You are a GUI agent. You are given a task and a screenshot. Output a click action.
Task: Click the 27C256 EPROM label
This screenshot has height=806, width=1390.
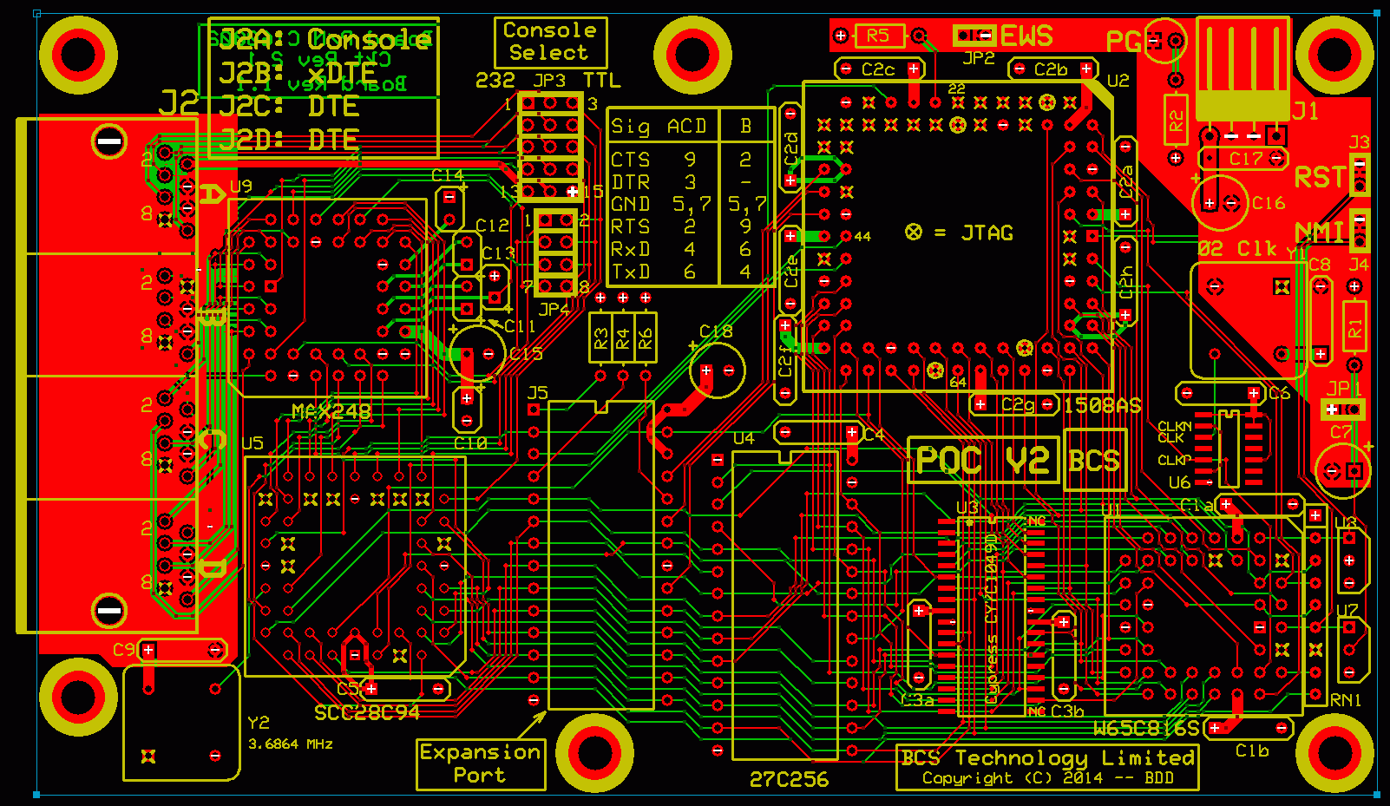point(789,780)
